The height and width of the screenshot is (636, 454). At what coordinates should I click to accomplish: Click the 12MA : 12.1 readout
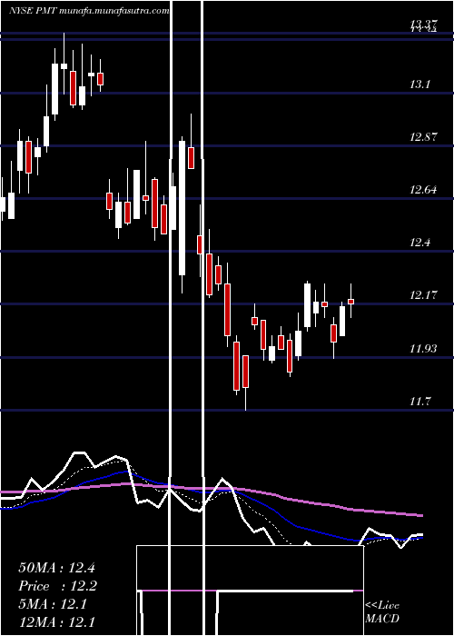(56, 622)
